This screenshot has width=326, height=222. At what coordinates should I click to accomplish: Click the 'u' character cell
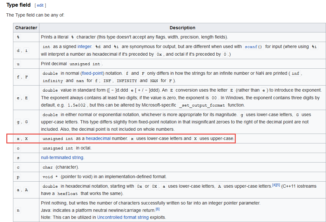pos(18,64)
